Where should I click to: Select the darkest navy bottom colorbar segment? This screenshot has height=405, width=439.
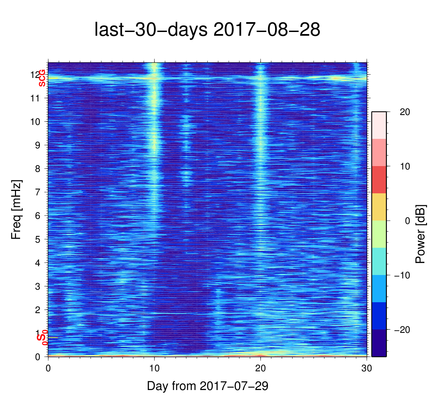379,343
